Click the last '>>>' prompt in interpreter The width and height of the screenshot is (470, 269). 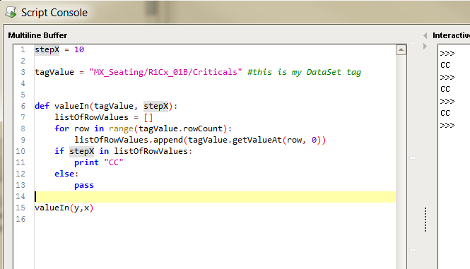pos(447,125)
